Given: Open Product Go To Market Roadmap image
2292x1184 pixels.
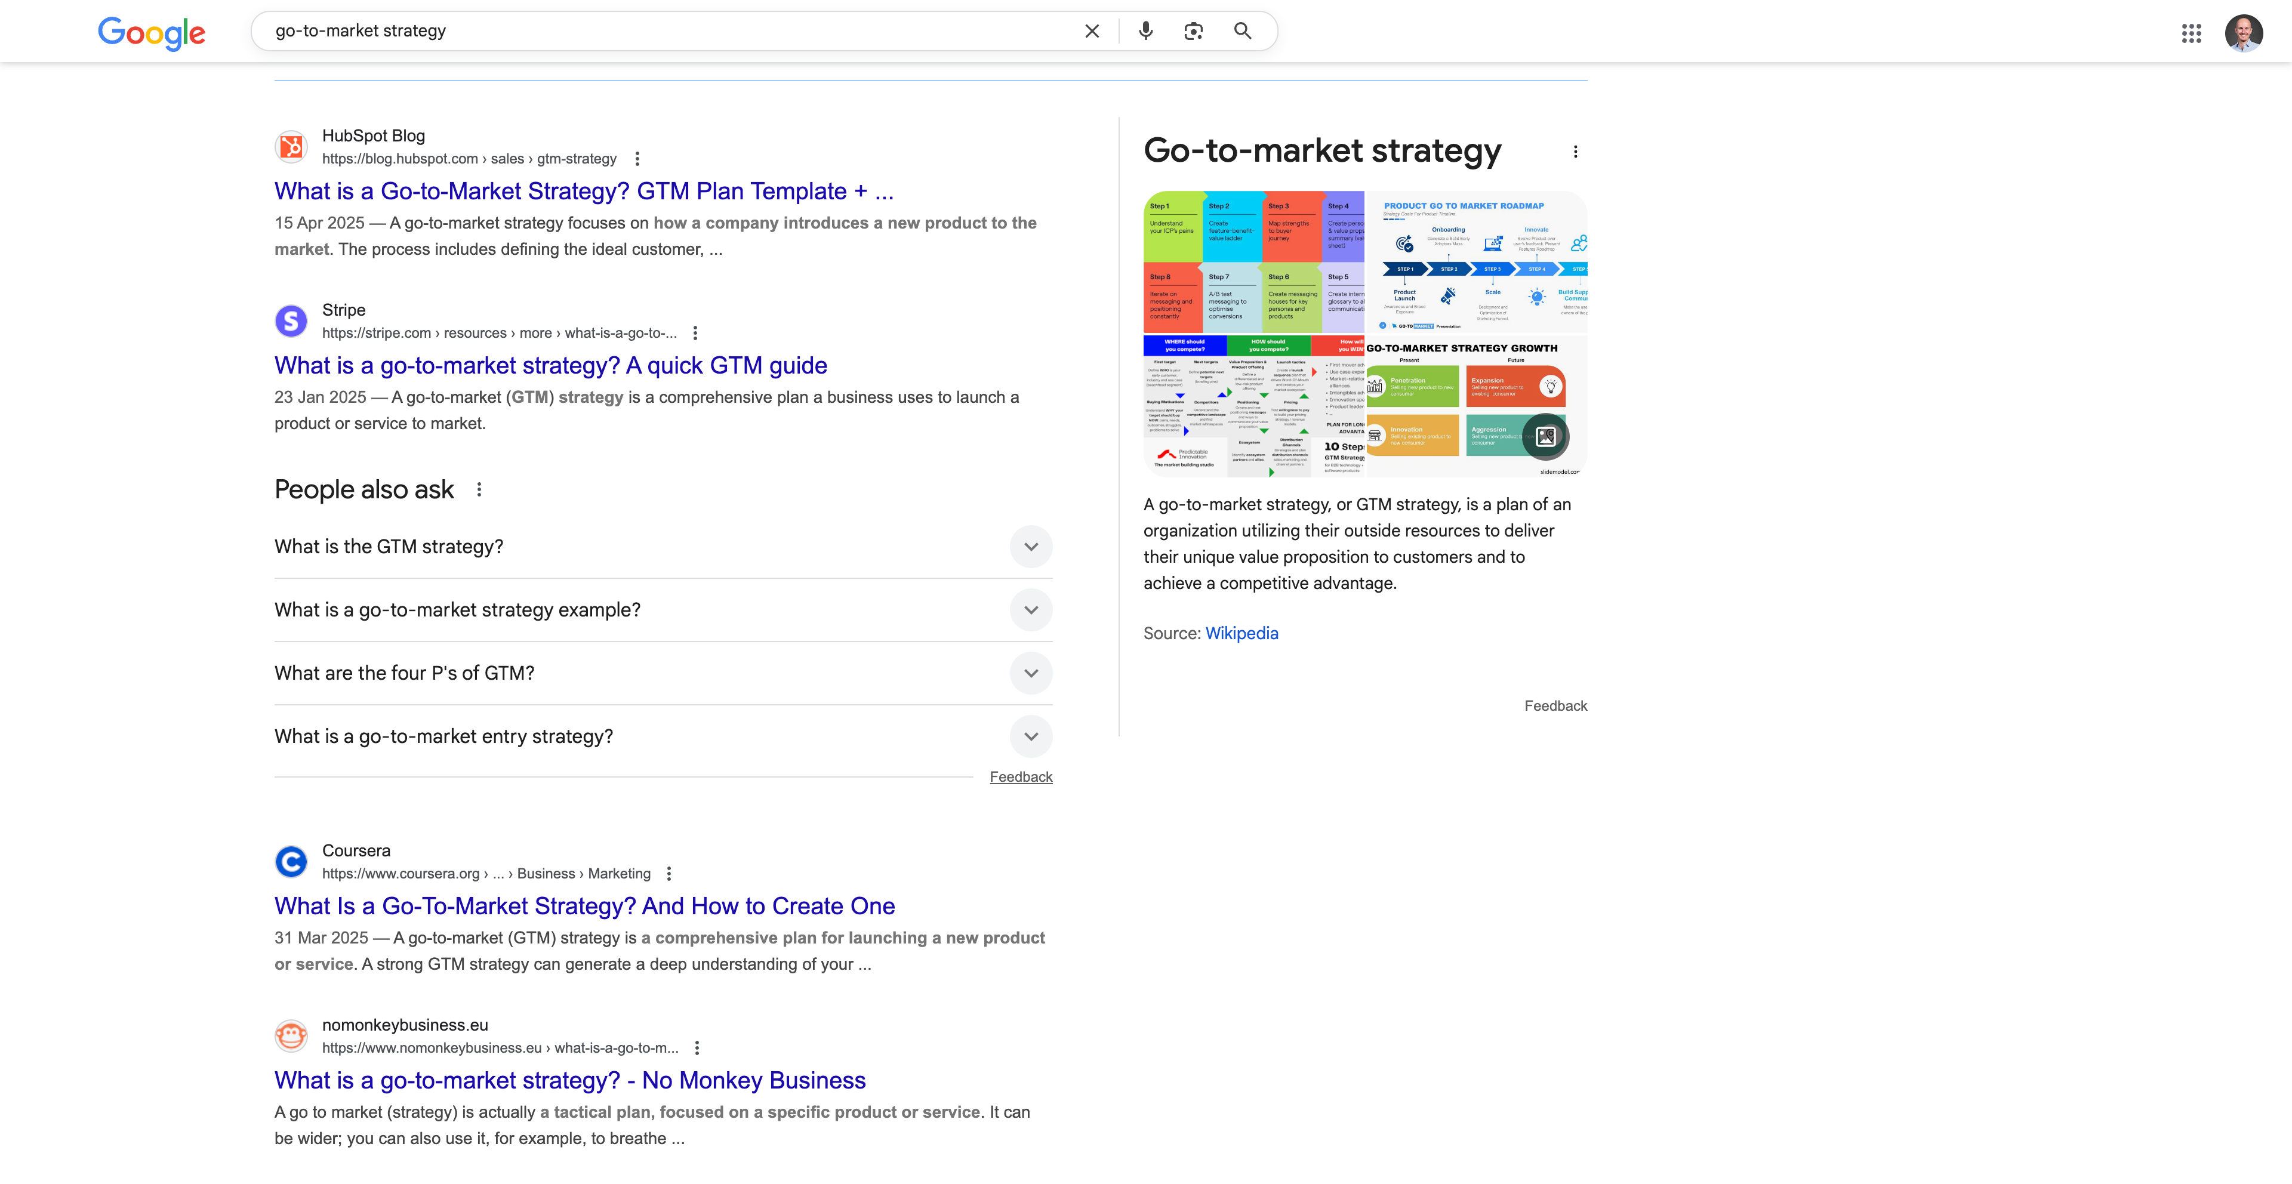Looking at the screenshot, I should click(1476, 261).
